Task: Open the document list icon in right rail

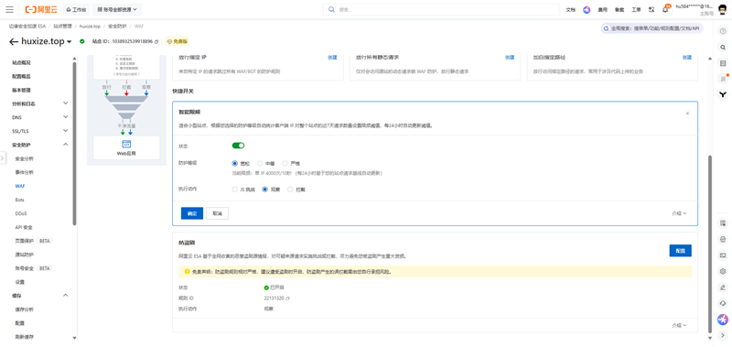Action: pyautogui.click(x=723, y=63)
